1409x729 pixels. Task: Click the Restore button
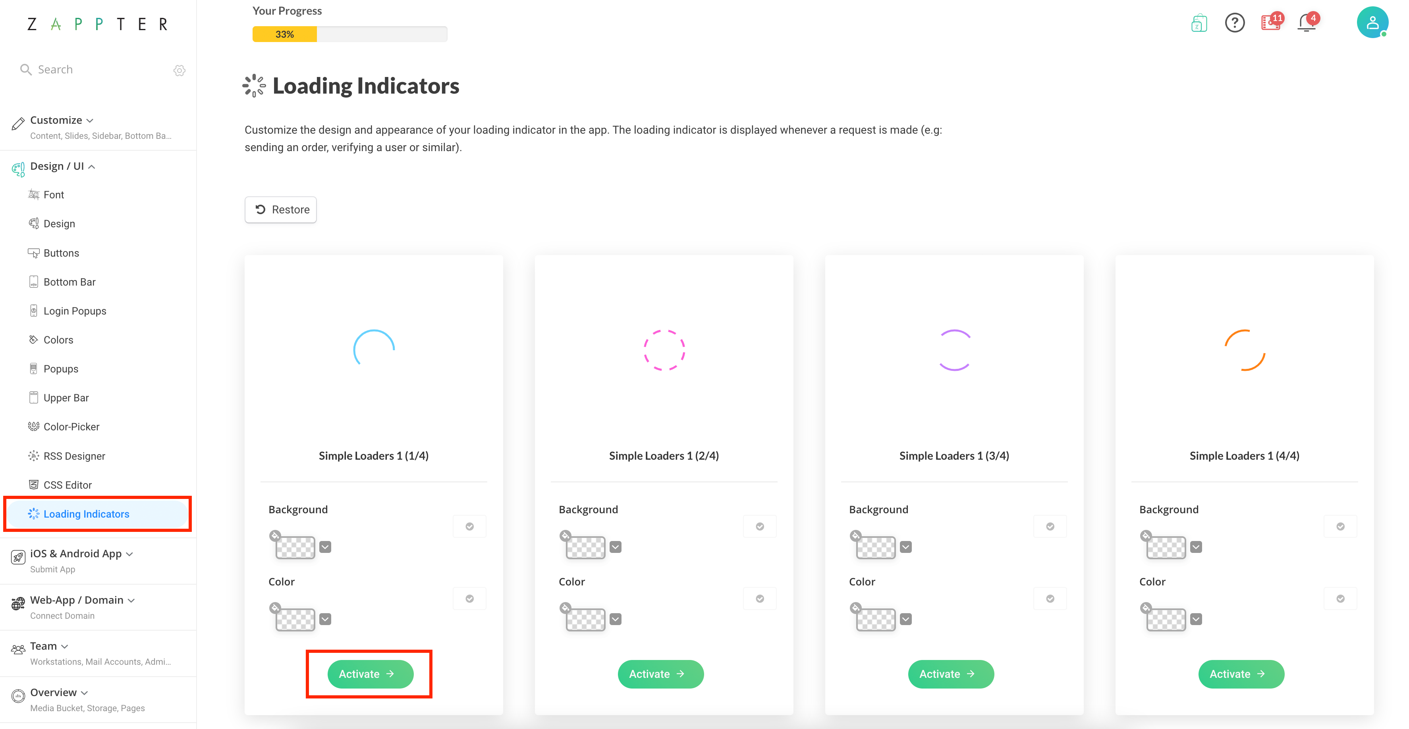tap(281, 209)
